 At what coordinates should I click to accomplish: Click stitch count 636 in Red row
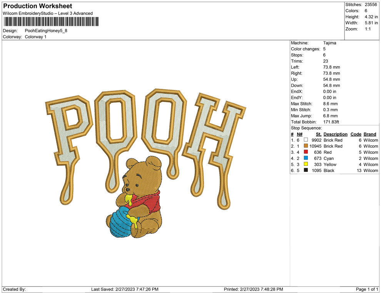(x=317, y=152)
